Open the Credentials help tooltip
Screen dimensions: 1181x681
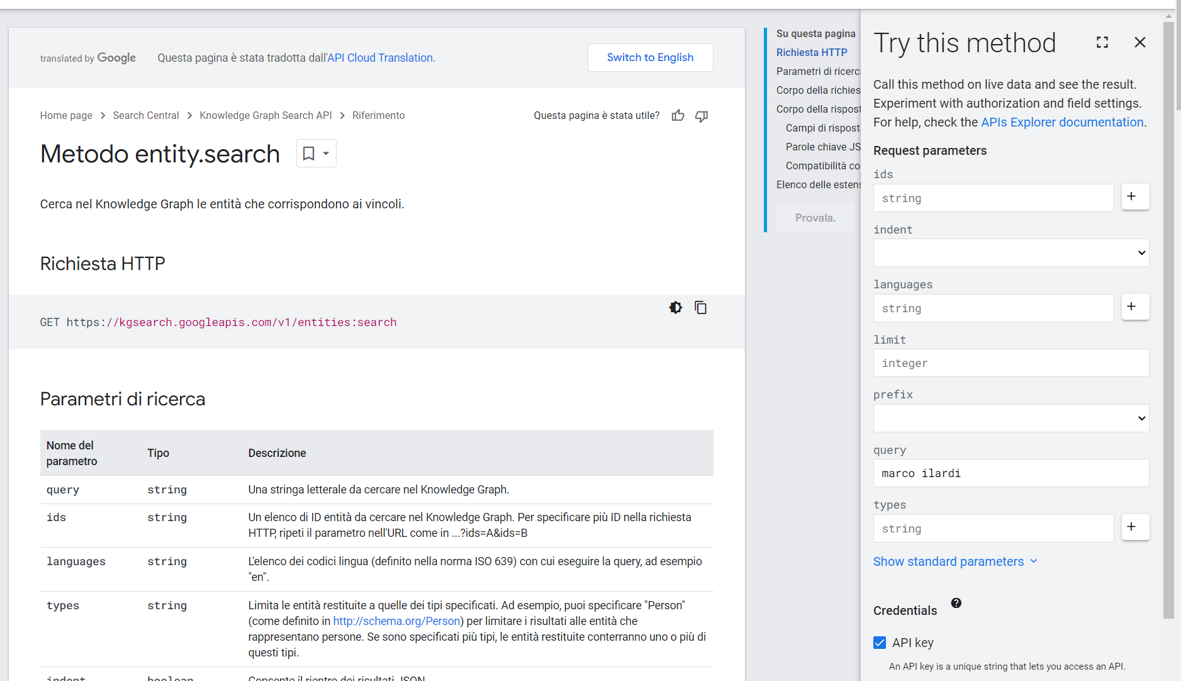(x=956, y=602)
